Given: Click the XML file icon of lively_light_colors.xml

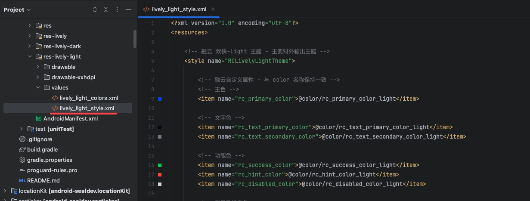Looking at the screenshot, I should [x=55, y=98].
